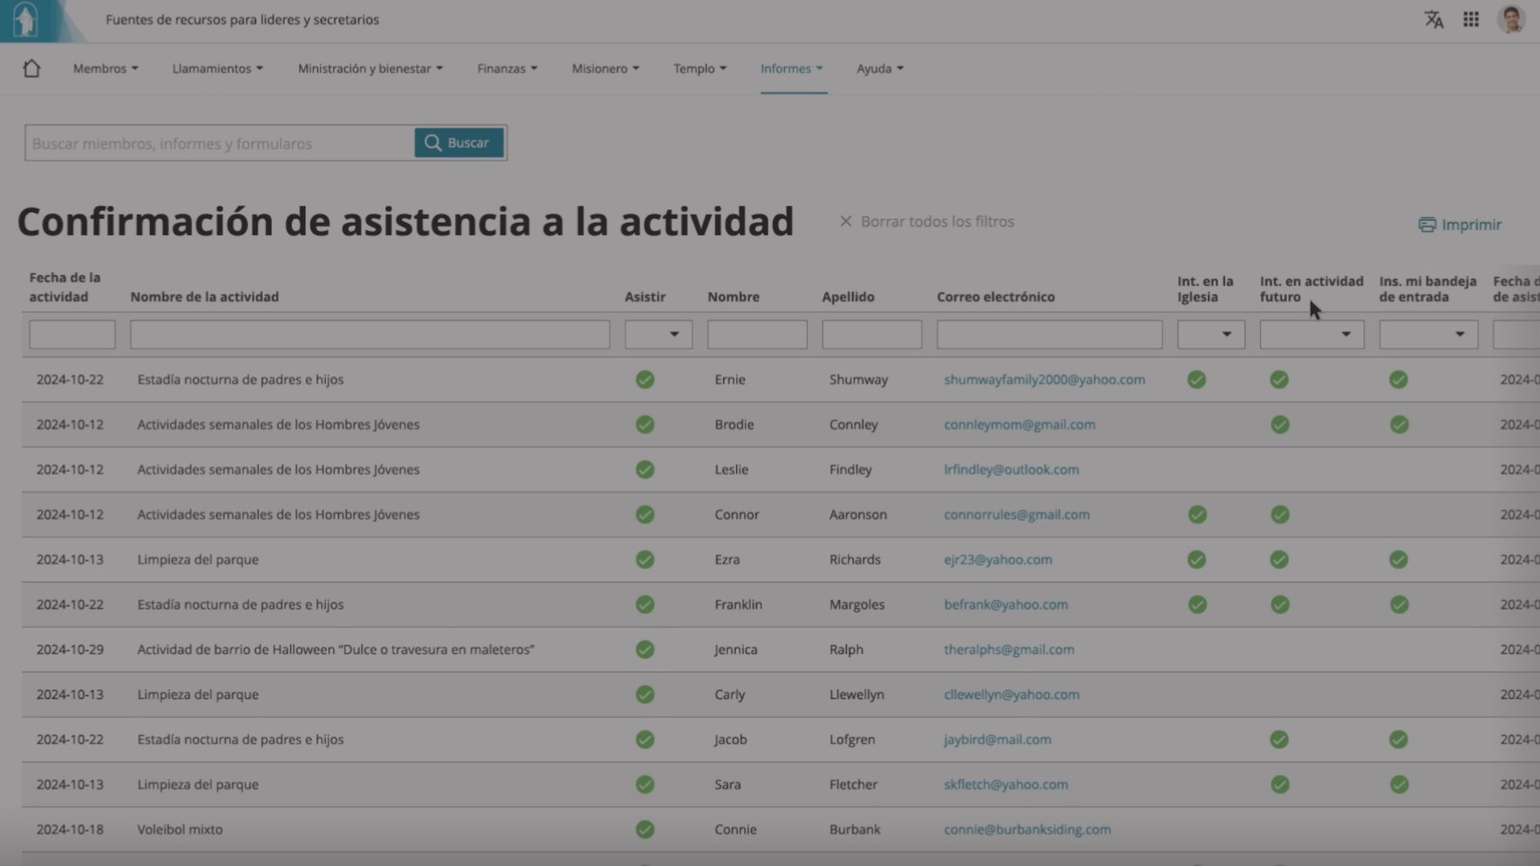Click Sara Fletcher's Ins. mi bandeja checkmark
The width and height of the screenshot is (1540, 866).
tap(1399, 784)
